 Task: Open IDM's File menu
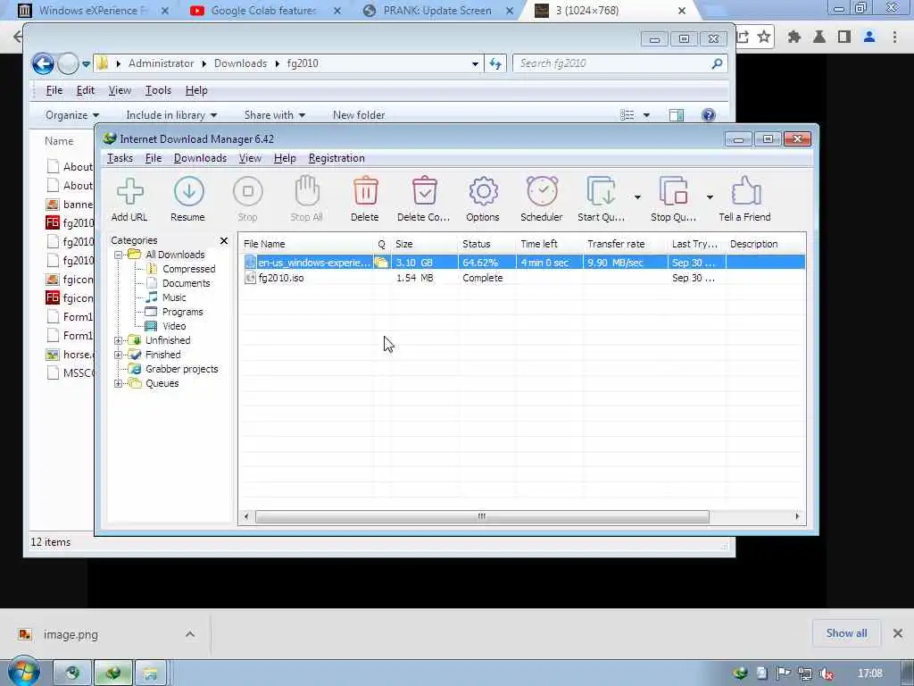(154, 158)
